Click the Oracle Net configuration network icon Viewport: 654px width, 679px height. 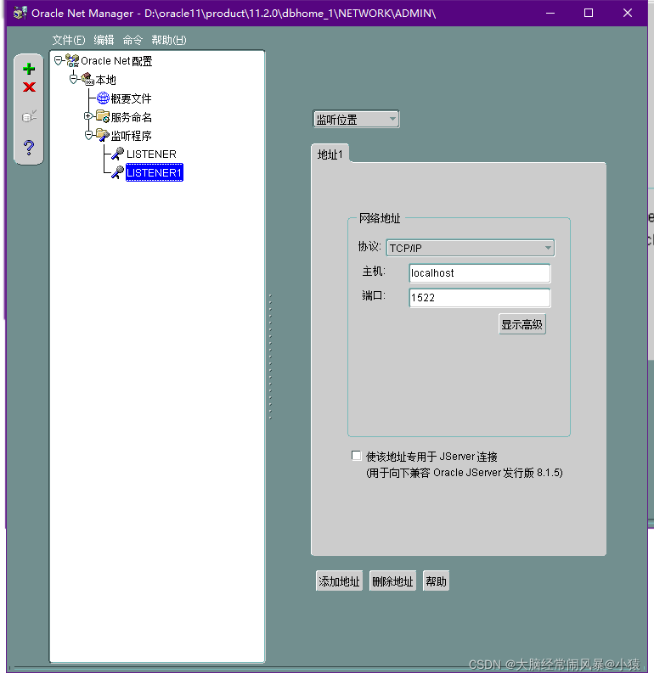72,60
